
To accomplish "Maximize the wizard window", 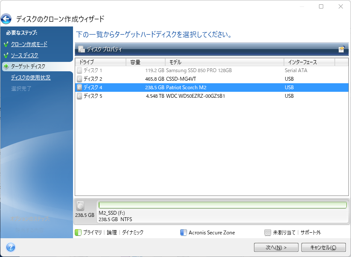I will click(321, 6).
